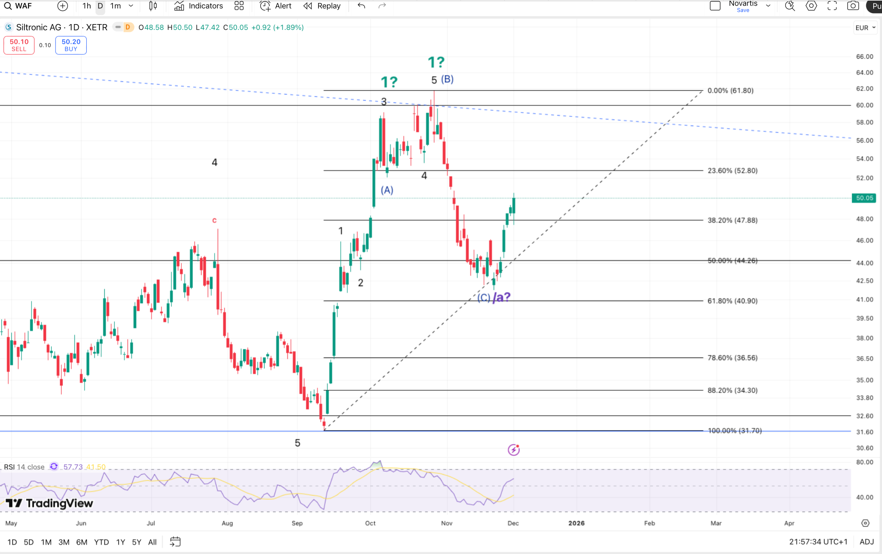Open the EUR currency dropdown
Screen dimensions: 882x554
pos(865,28)
